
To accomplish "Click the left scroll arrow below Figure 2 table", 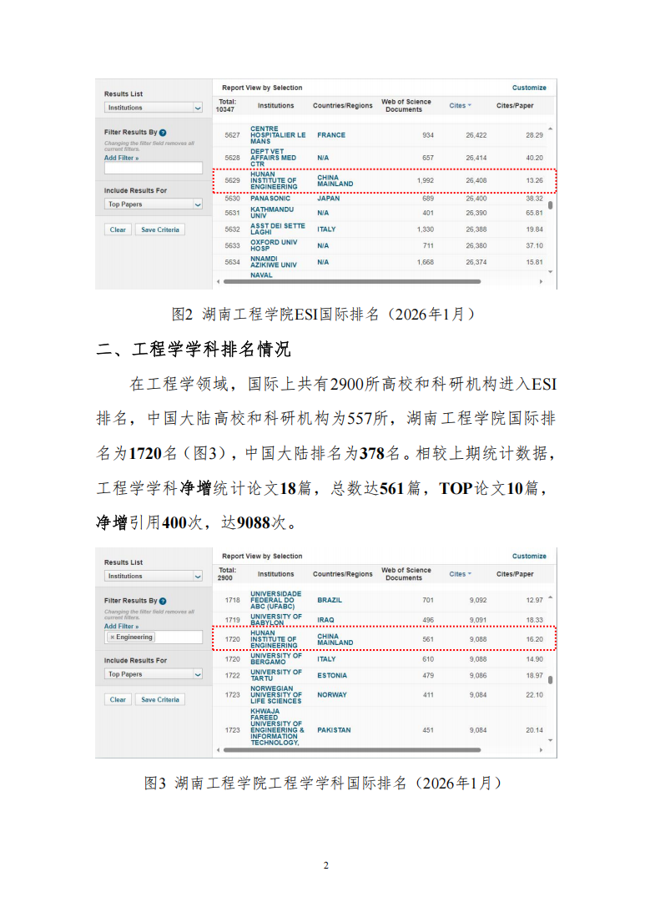I will tap(218, 282).
